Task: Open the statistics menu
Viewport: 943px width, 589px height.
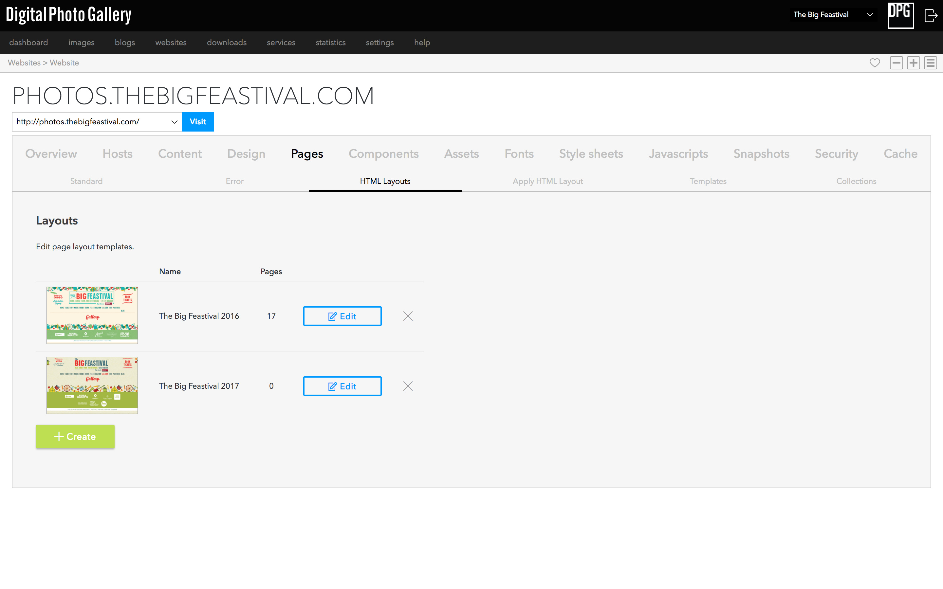Action: tap(330, 43)
